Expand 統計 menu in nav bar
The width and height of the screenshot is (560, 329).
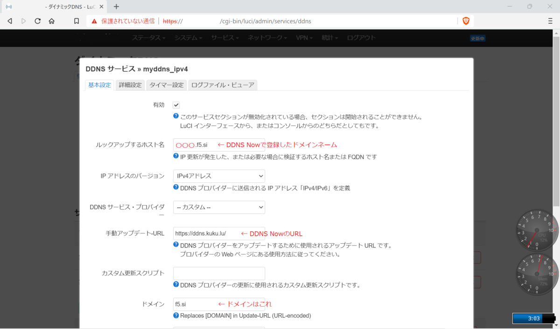click(330, 38)
